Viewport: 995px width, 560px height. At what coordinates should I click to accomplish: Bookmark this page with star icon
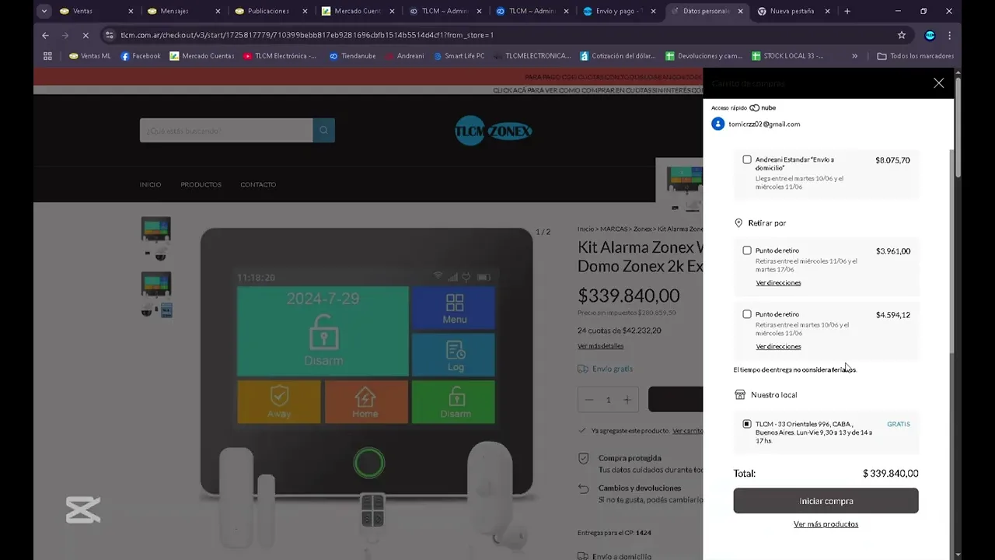point(902,35)
